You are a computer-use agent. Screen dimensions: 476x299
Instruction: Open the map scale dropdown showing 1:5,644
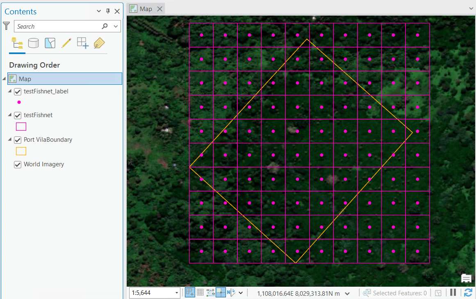pyautogui.click(x=176, y=292)
